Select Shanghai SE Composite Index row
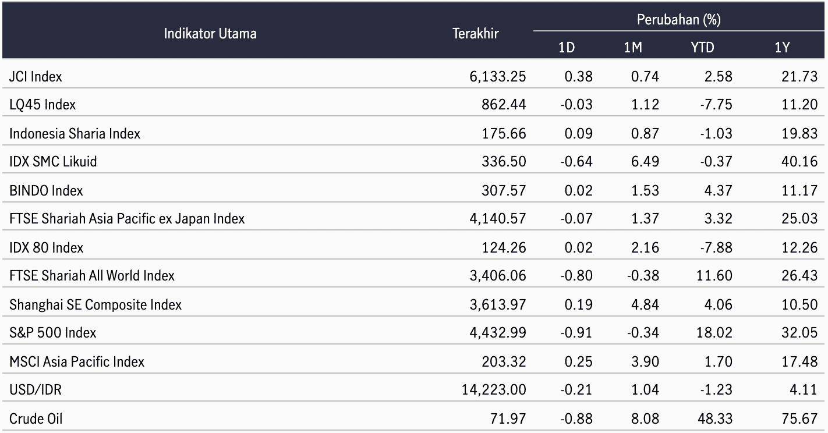 tap(414, 304)
